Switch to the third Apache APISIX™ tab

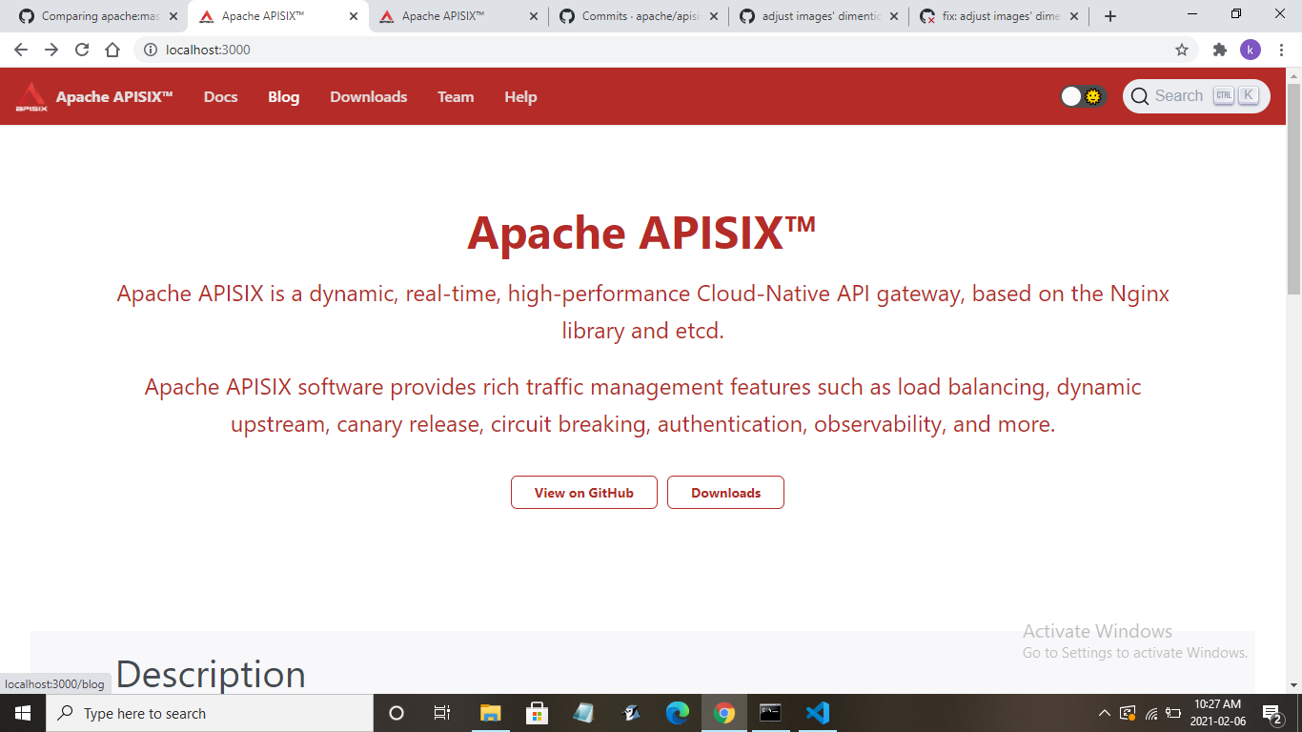pos(458,16)
